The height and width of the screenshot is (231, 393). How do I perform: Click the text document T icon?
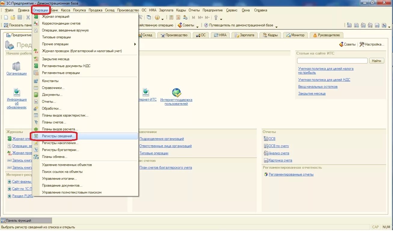pyautogui.click(x=377, y=25)
